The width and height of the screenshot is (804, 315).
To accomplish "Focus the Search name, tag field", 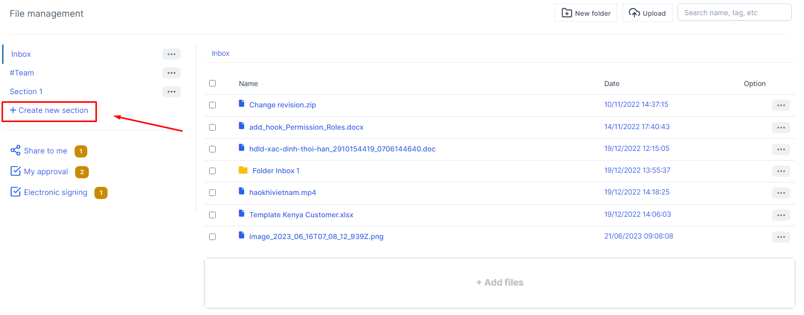I will click(734, 13).
